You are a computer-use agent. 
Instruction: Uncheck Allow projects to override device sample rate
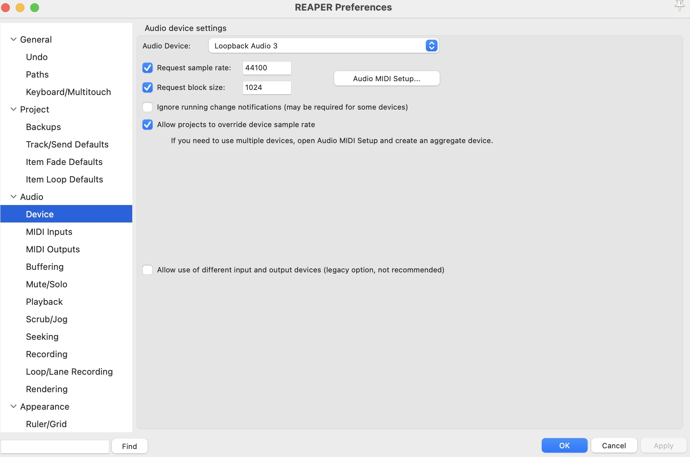coord(148,125)
